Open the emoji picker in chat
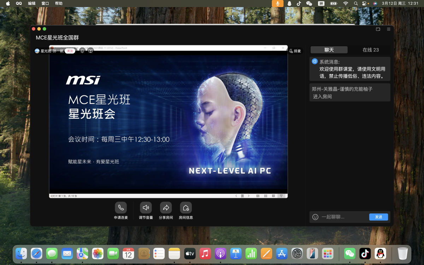 (x=316, y=217)
